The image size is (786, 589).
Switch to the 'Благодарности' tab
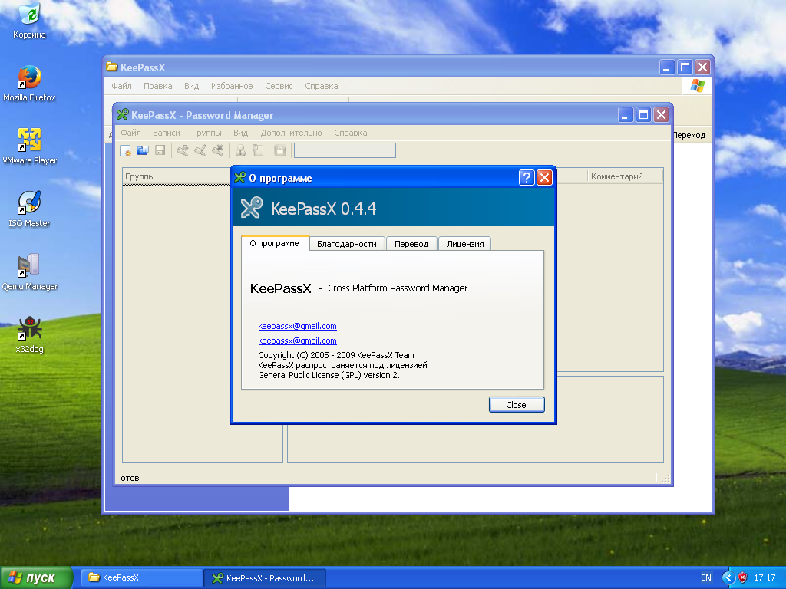pos(347,244)
